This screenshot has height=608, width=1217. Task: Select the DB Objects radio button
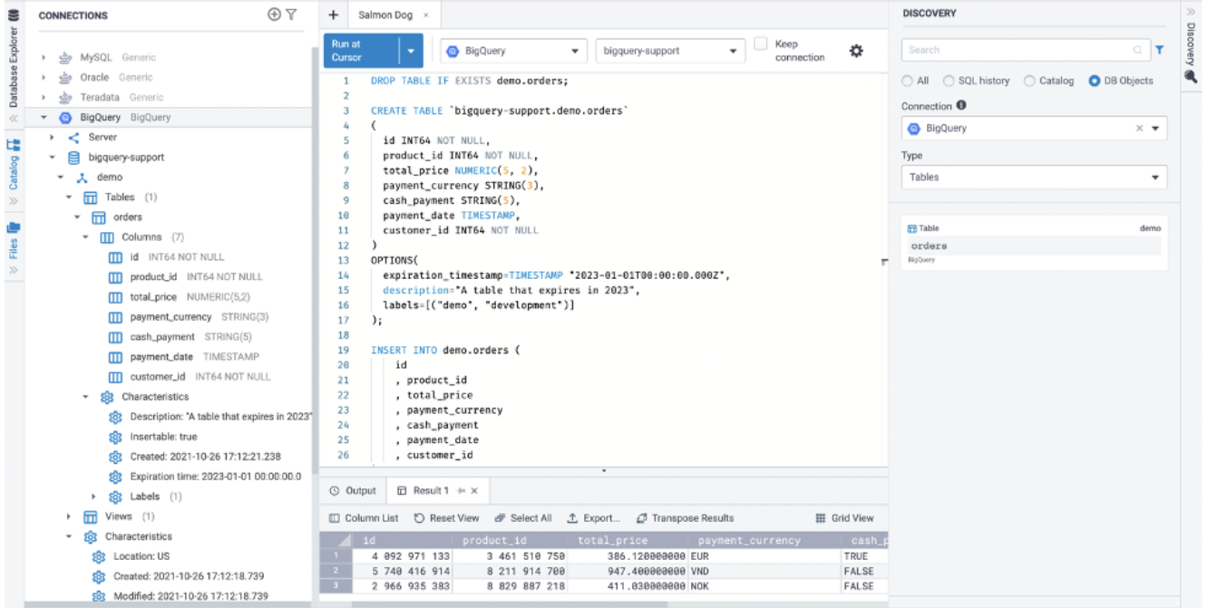[x=1095, y=81]
